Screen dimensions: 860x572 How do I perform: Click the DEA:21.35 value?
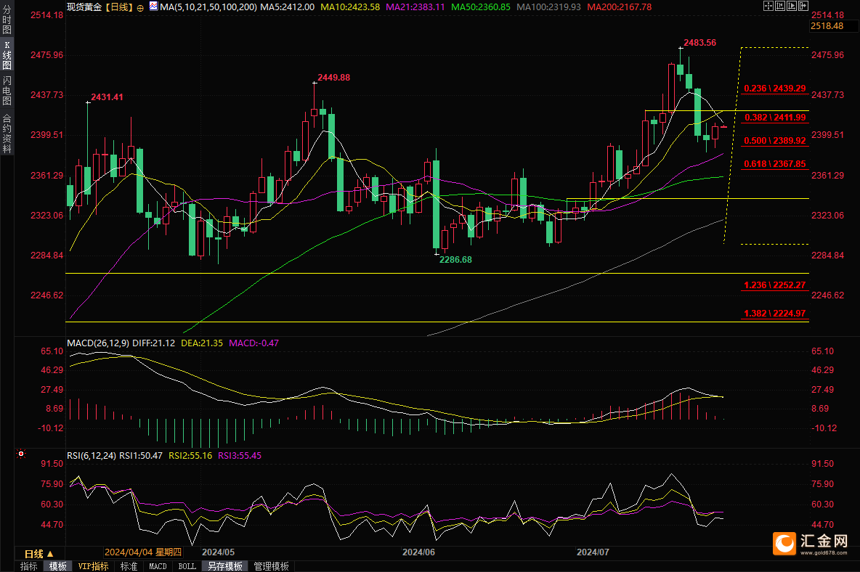[202, 343]
